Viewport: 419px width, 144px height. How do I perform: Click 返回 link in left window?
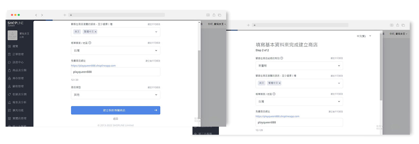point(116,119)
